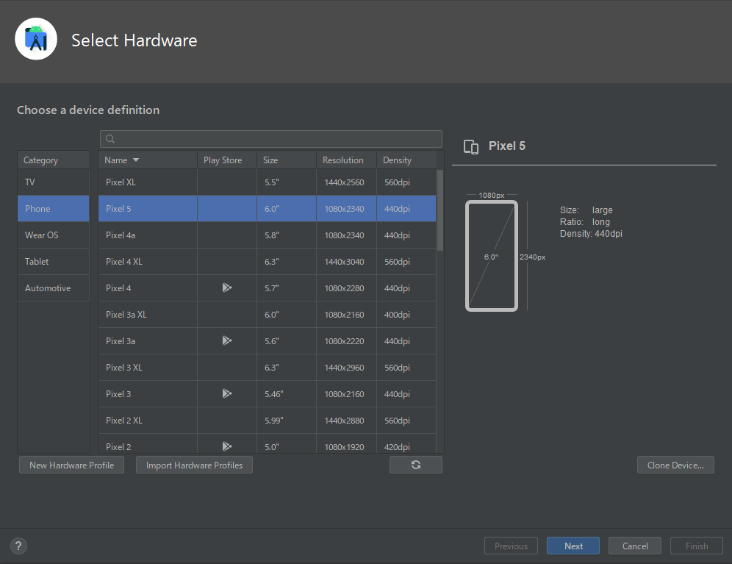Viewport: 732px width, 564px height.
Task: Choose the Tablet category
Action: (37, 262)
